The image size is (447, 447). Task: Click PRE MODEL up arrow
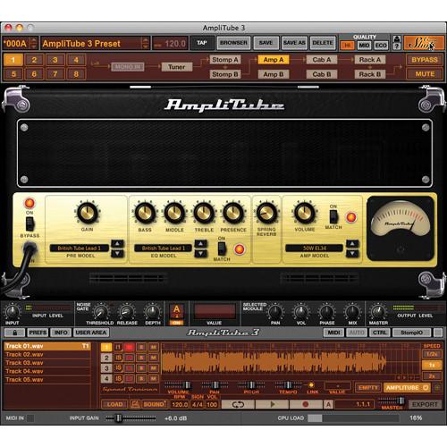[117, 244]
